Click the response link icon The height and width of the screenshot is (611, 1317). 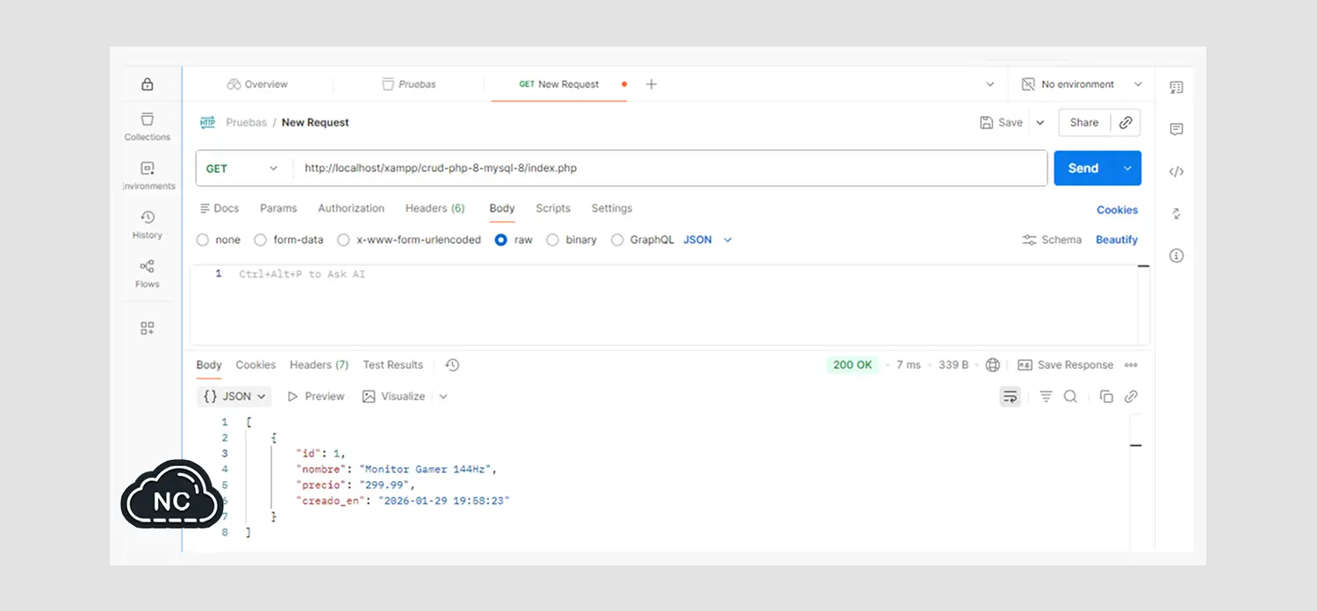[1132, 397]
